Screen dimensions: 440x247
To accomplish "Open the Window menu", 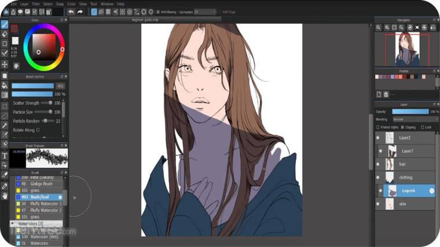I will [x=107, y=4].
